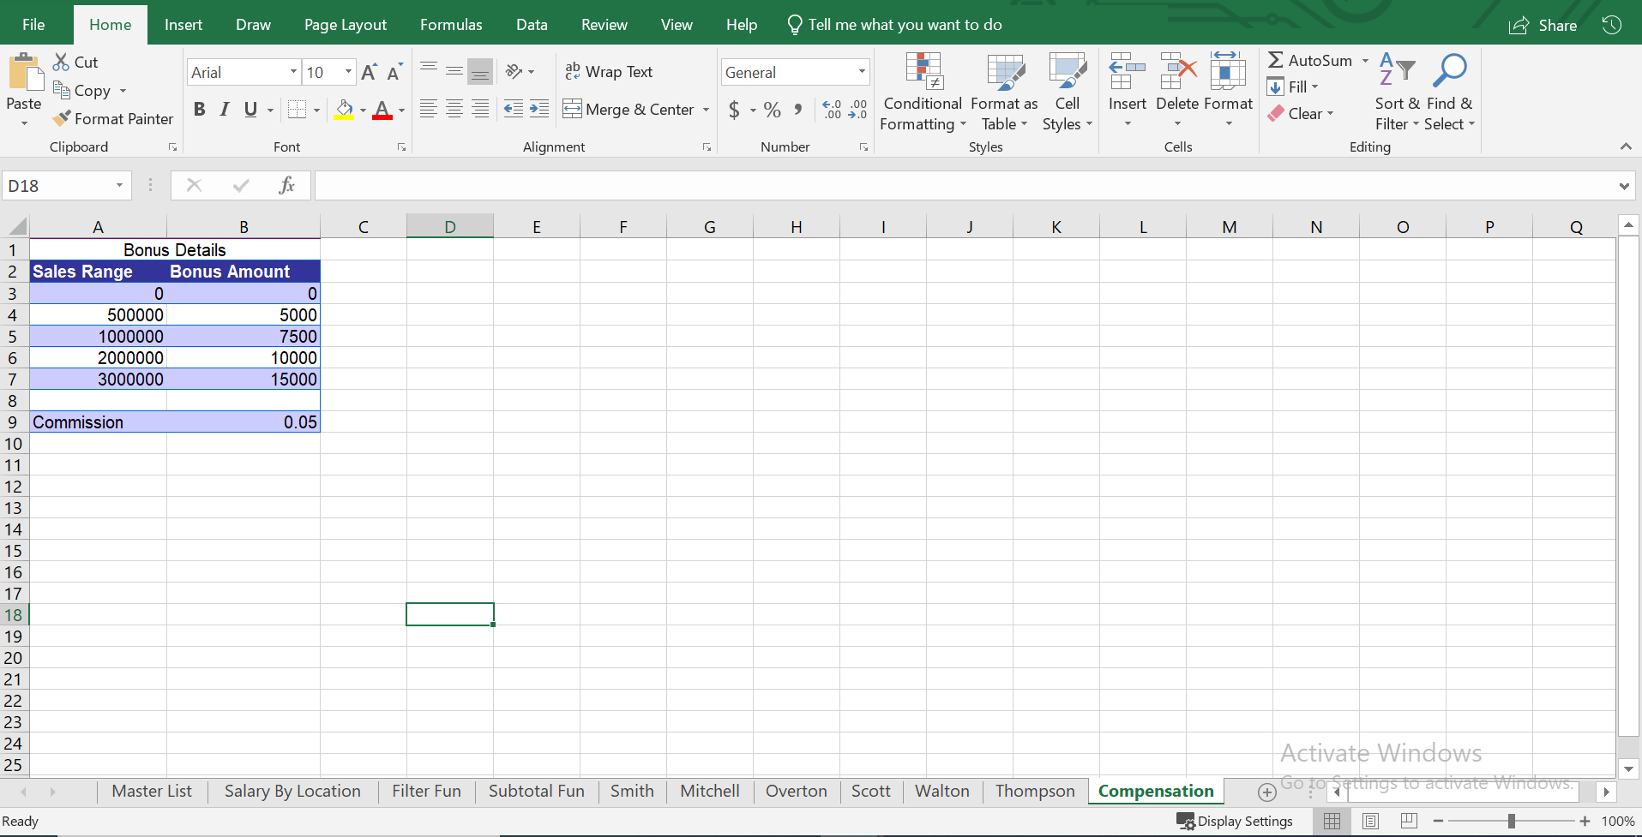
Task: Open the Clear dropdown
Action: pos(1300,113)
